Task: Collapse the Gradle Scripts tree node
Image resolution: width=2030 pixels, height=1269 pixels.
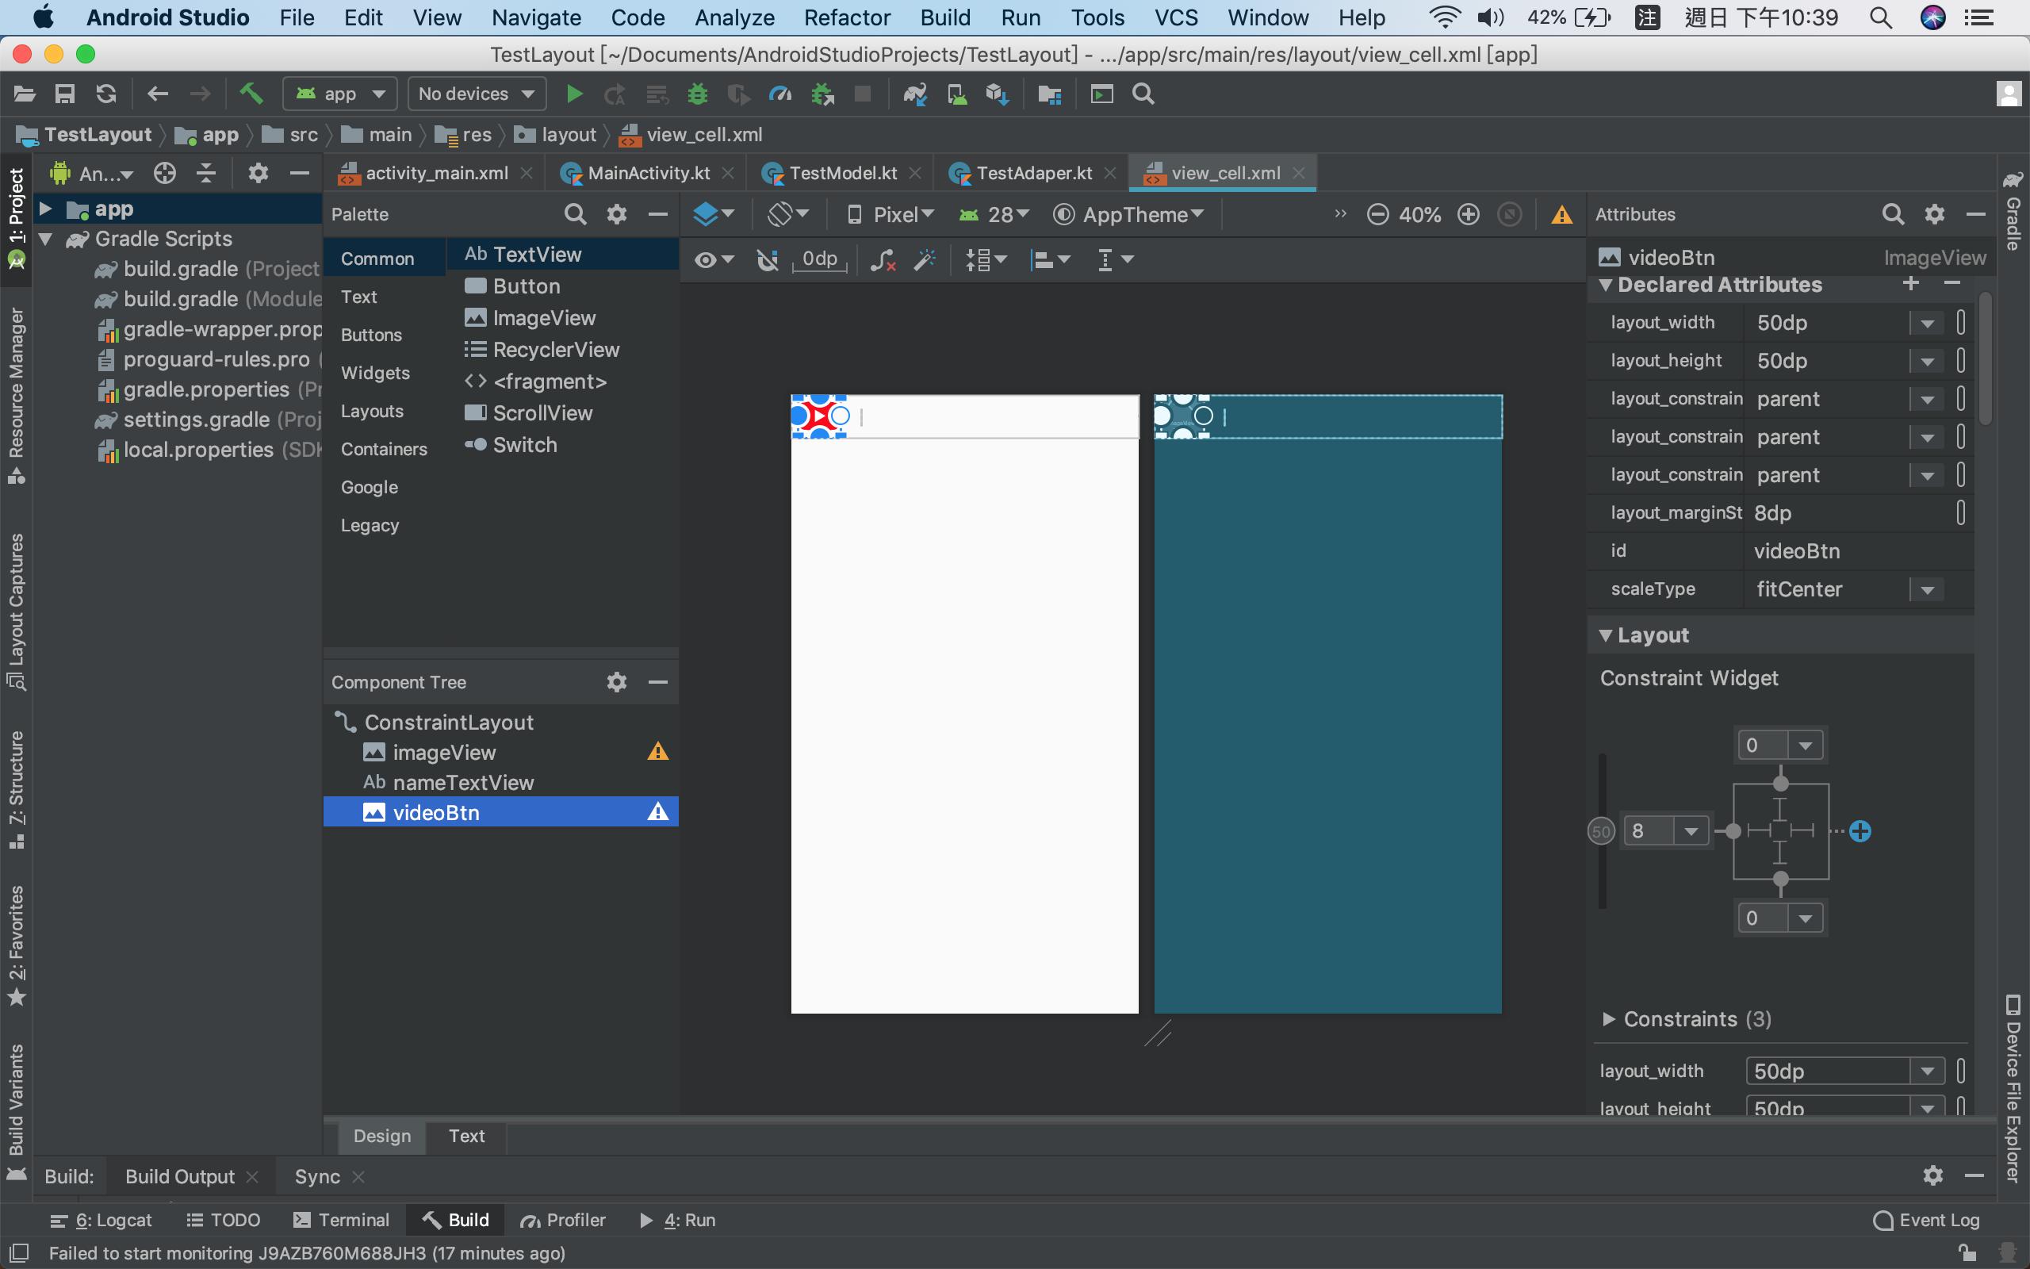Action: click(x=46, y=240)
